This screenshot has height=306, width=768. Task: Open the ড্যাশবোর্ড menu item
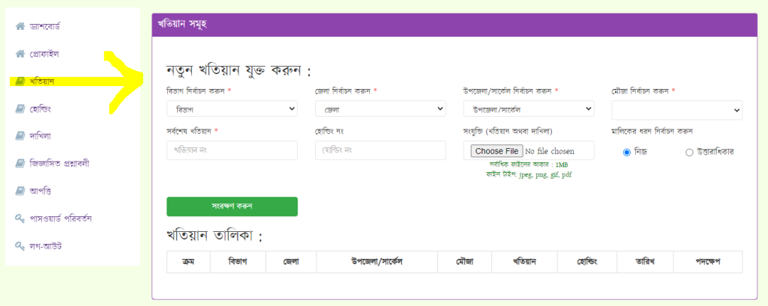(44, 26)
